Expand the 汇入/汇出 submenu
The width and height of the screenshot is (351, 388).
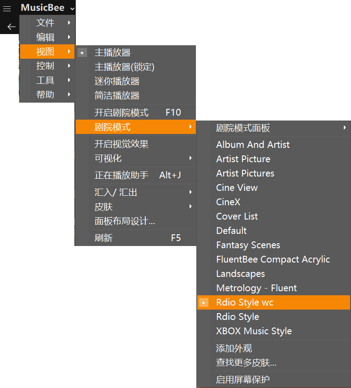tap(136, 192)
